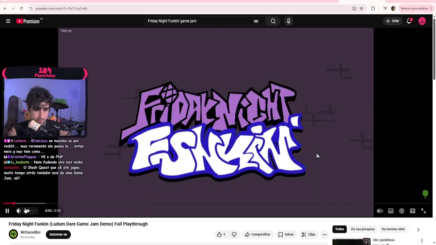The width and height of the screenshot is (436, 245).
Task: Dislike the video
Action: [234, 234]
